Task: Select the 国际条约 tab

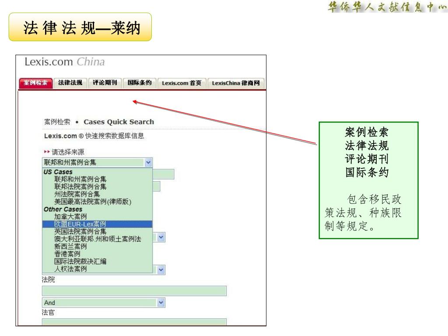Action: coord(140,83)
